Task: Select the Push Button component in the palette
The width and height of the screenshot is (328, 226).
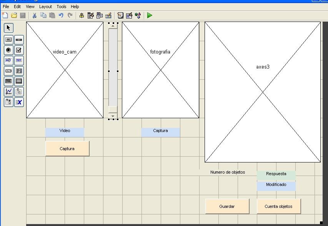Action: [8, 39]
